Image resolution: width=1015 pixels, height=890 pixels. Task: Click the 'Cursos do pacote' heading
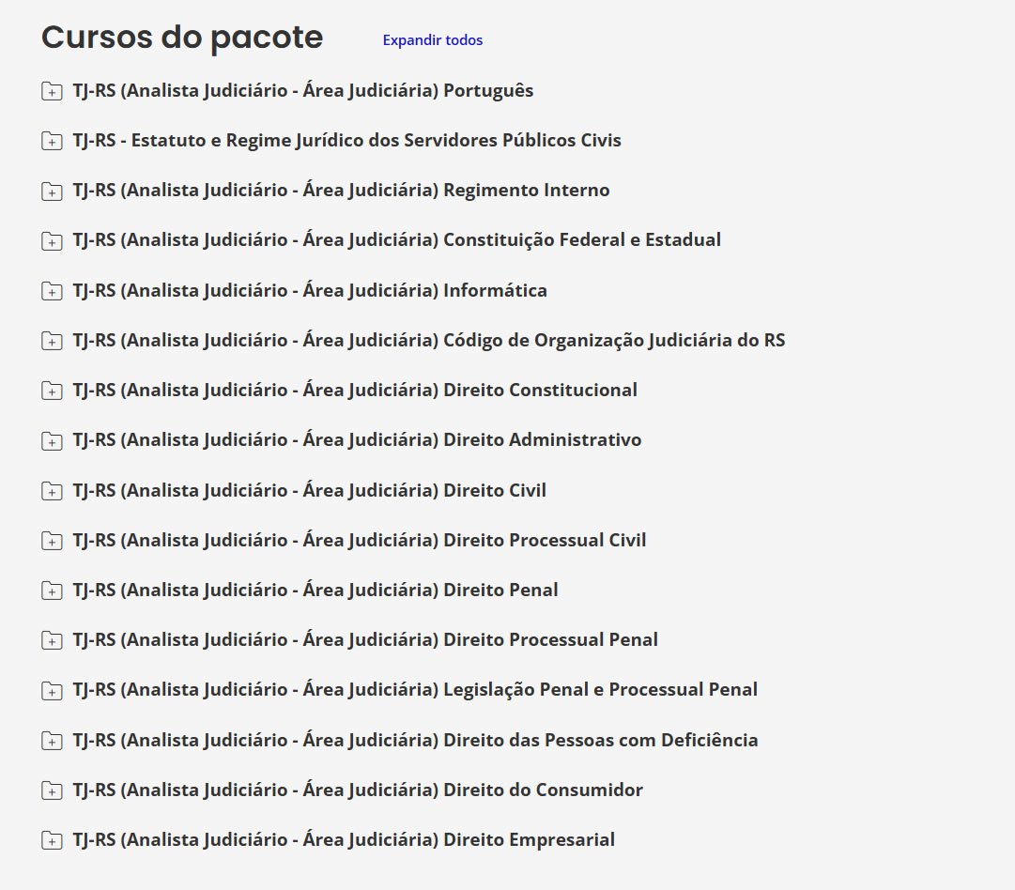coord(182,38)
